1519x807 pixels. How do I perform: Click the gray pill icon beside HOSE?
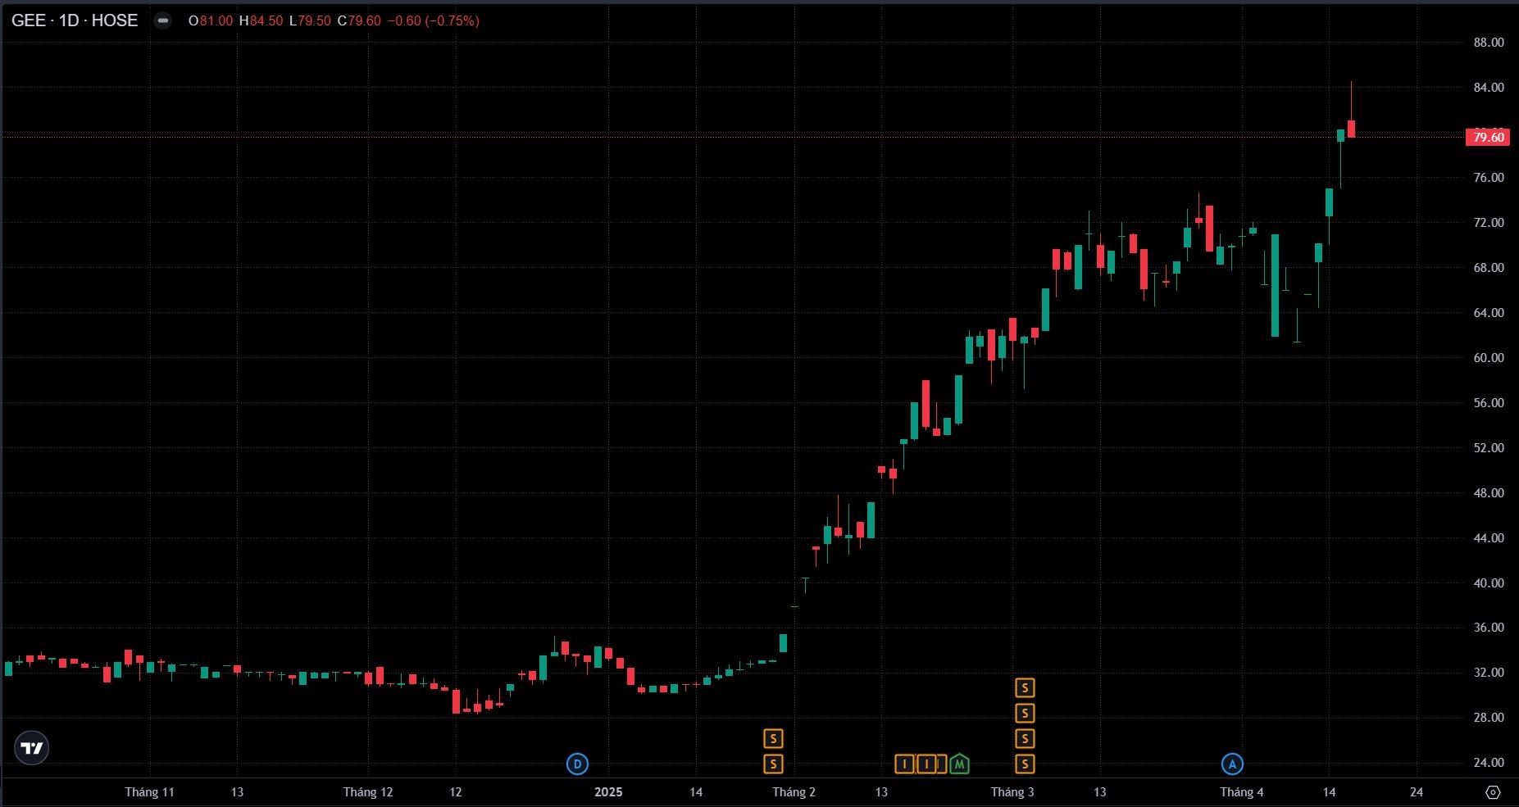163,20
